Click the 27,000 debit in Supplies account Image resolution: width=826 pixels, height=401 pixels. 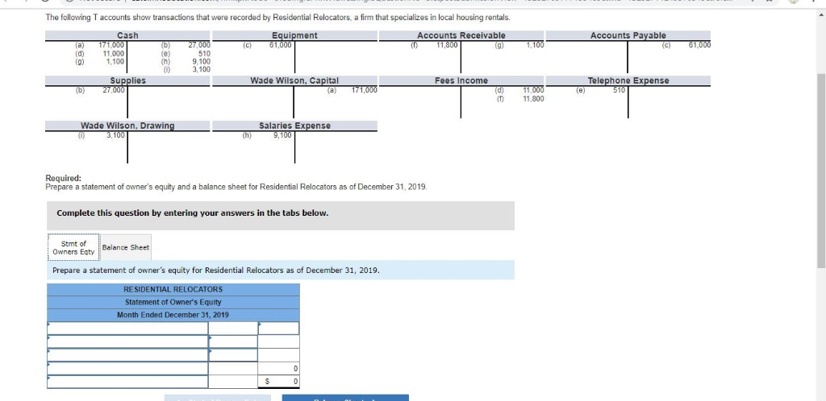[113, 90]
